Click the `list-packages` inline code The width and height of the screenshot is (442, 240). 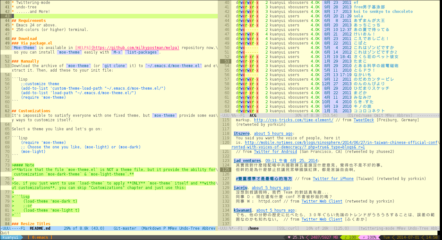coord(142,52)
